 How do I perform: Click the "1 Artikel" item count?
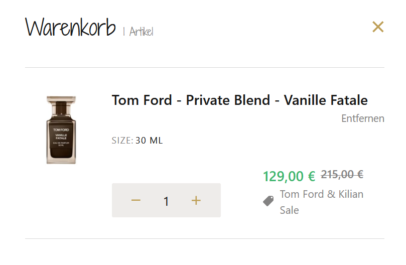[138, 32]
